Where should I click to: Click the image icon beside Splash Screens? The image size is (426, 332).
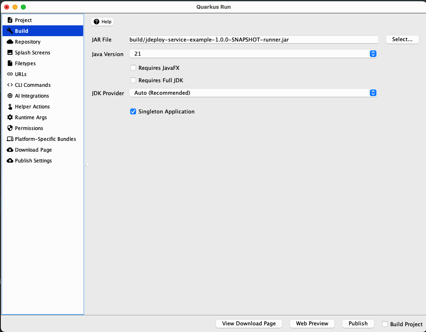tap(10, 52)
